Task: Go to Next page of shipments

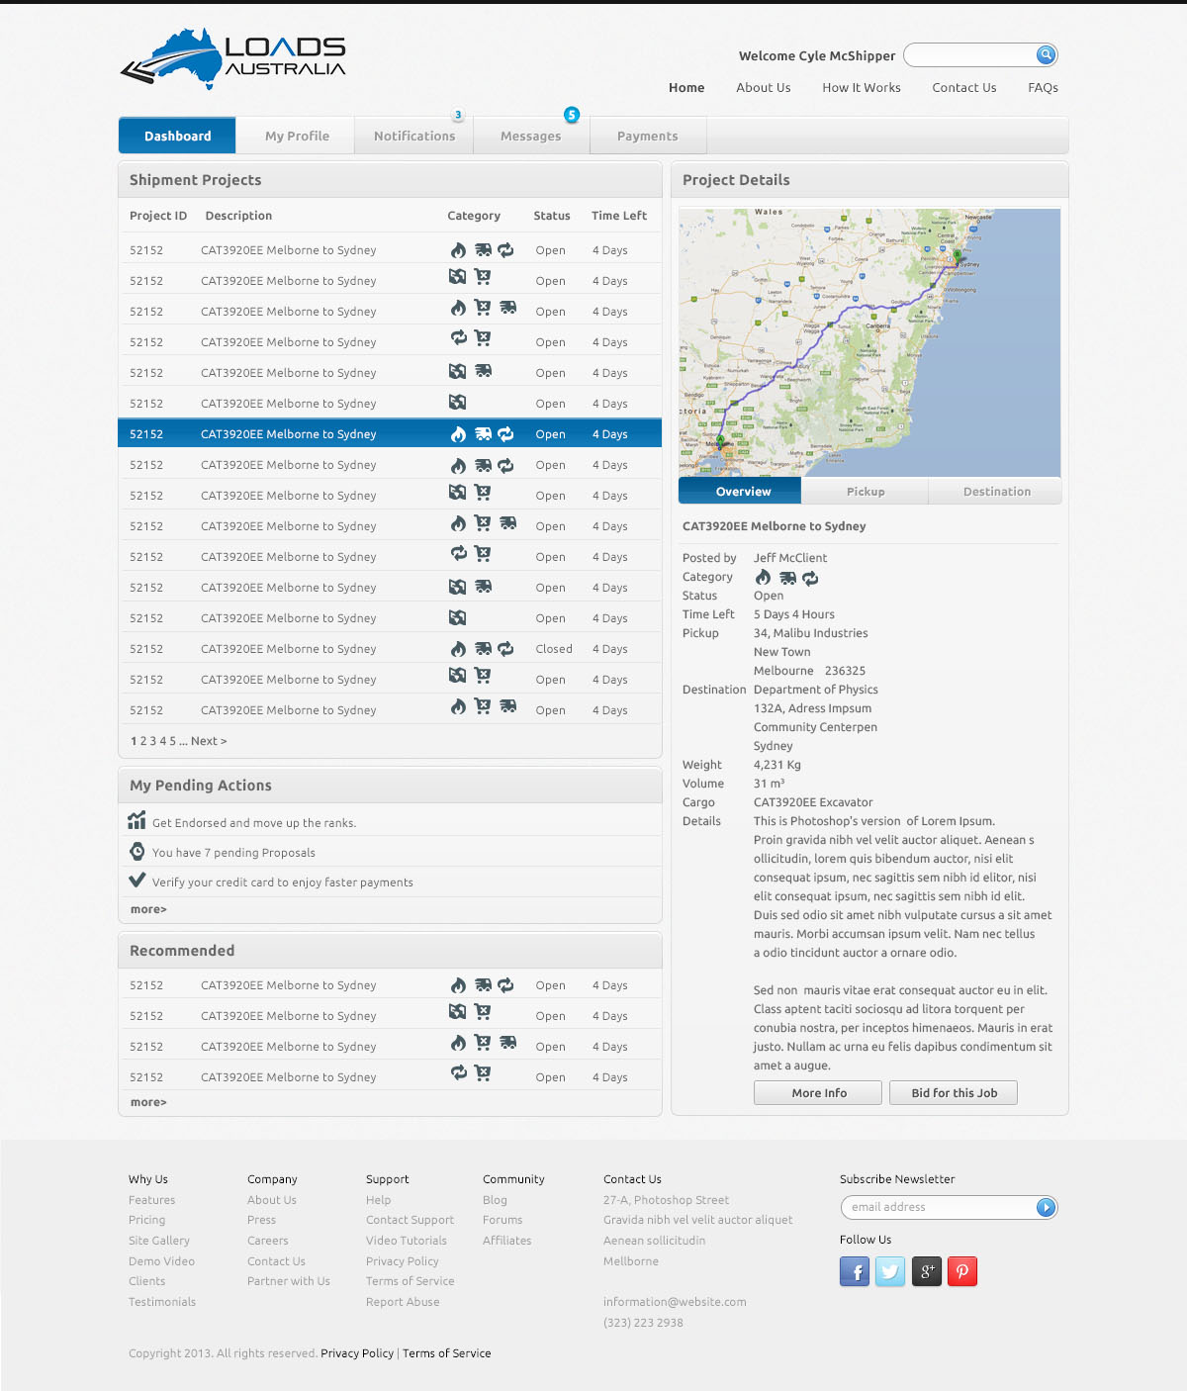Action: pyautogui.click(x=209, y=741)
